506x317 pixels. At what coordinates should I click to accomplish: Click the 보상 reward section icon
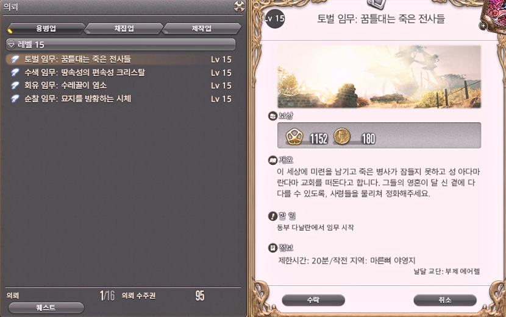click(273, 116)
